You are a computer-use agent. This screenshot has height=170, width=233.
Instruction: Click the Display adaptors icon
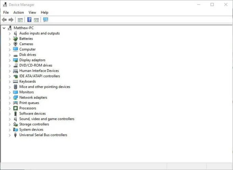(15, 60)
